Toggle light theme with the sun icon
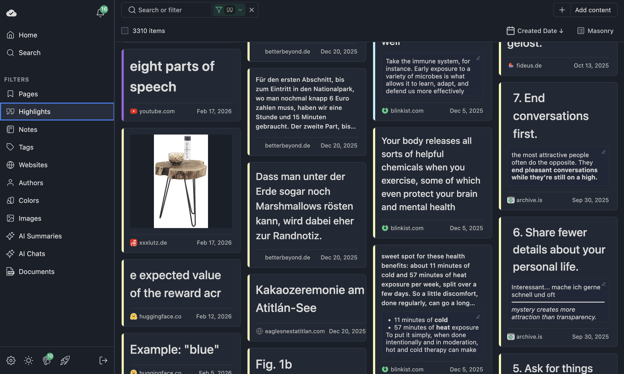The image size is (624, 374). click(x=28, y=360)
